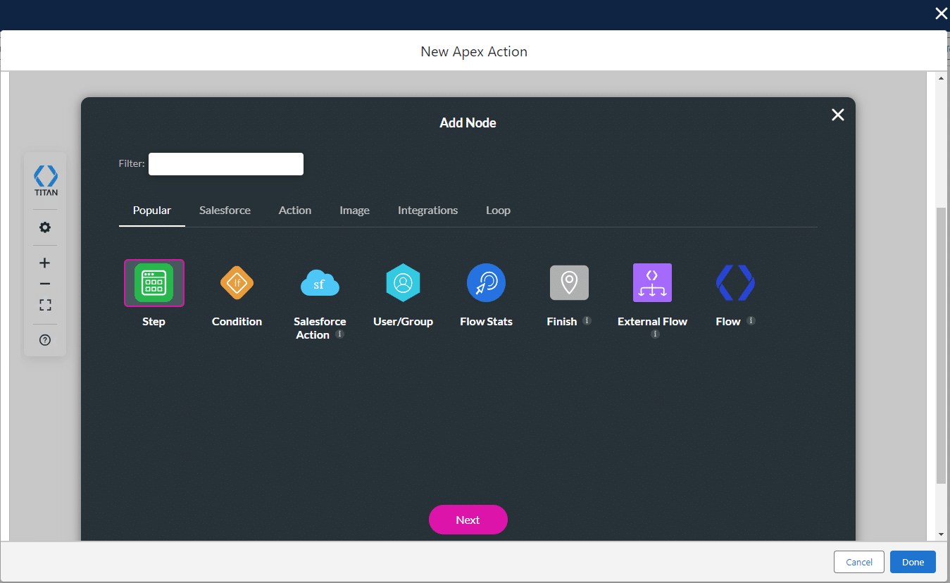This screenshot has height=583, width=950.
Task: Open the Salesforce tab
Action: pos(225,210)
